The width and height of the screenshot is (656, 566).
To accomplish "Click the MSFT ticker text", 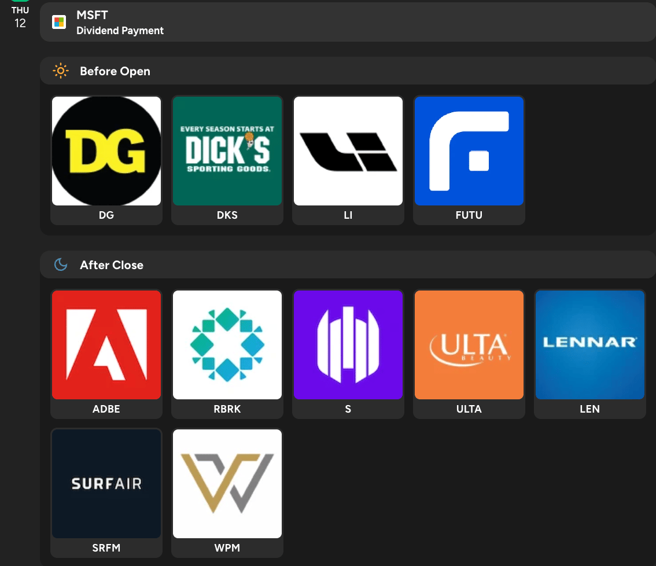I will point(92,15).
